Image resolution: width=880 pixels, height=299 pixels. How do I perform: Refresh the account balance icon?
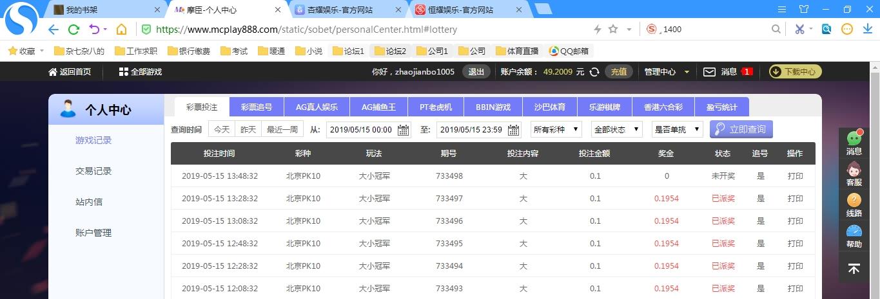pyautogui.click(x=594, y=72)
